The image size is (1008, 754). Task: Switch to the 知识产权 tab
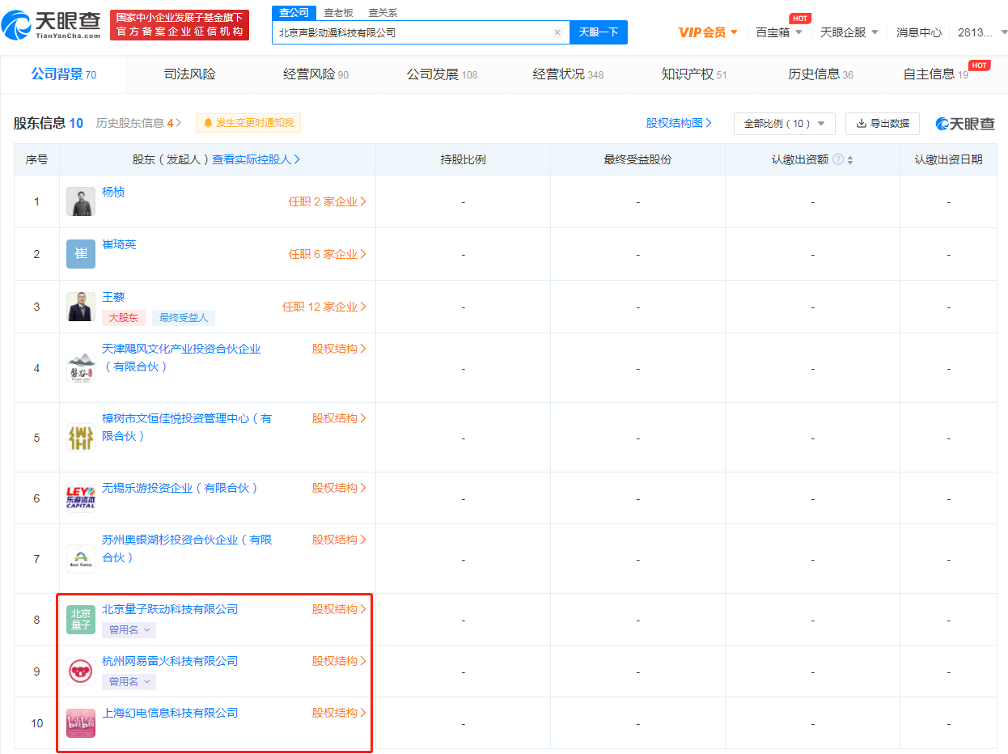point(694,74)
